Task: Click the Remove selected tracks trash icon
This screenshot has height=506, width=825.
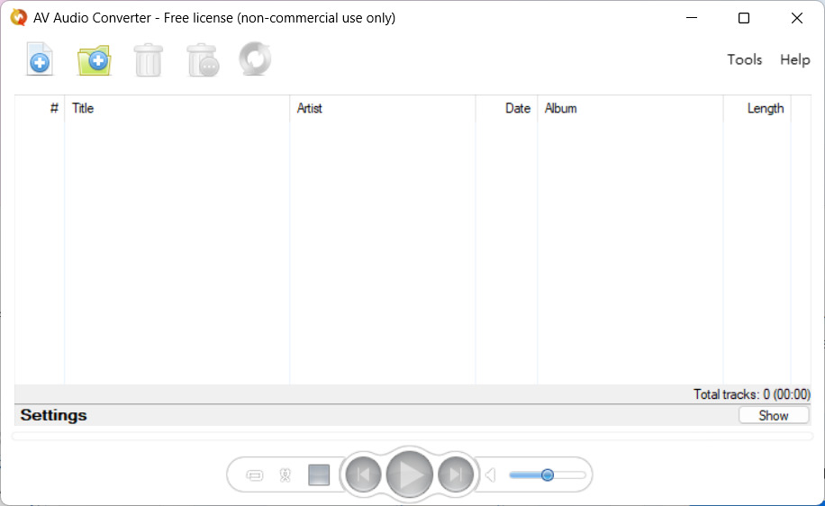Action: coord(149,60)
